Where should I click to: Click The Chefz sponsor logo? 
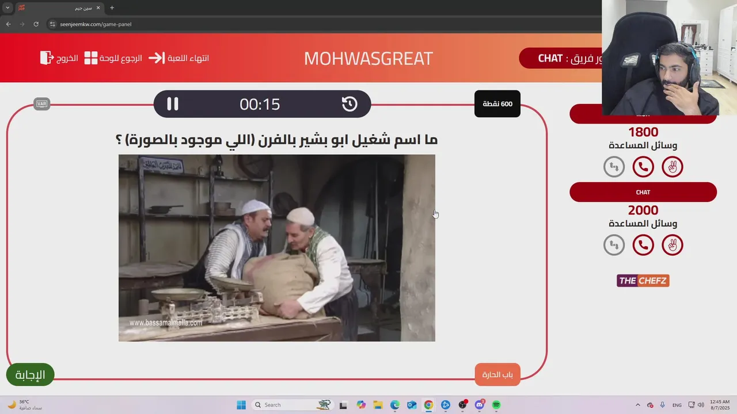click(x=643, y=281)
